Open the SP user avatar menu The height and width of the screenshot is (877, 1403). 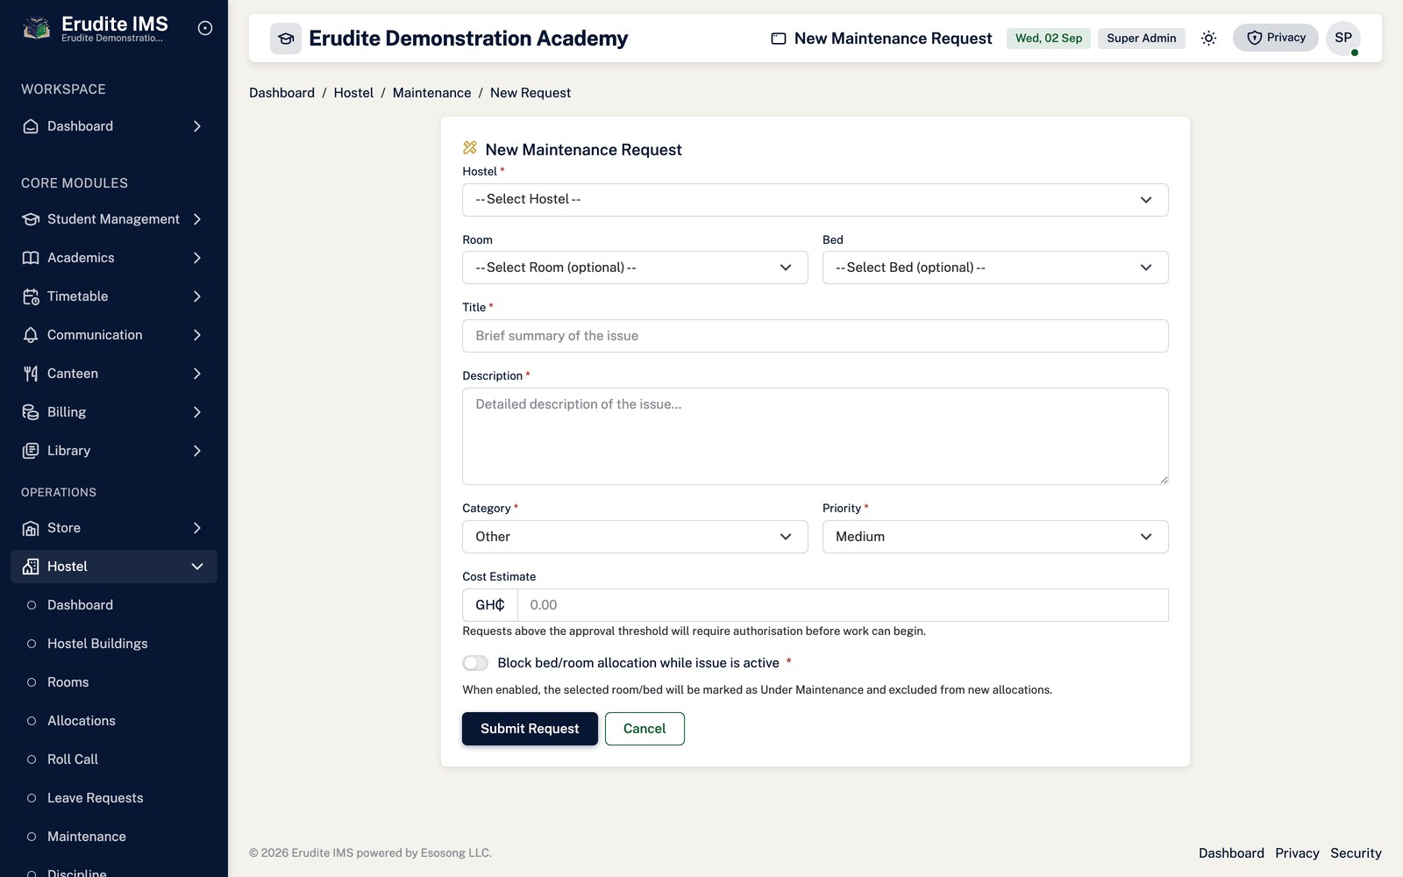1342,38
